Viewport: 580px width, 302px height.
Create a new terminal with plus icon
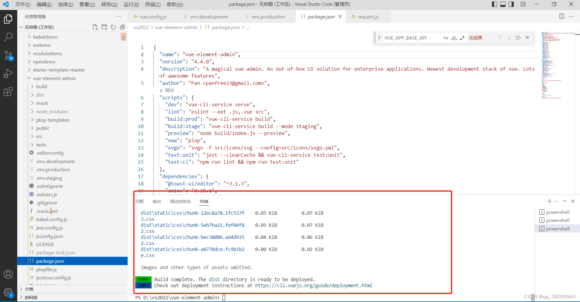point(549,201)
